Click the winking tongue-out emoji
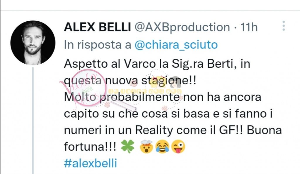Viewport: 300px width, 174px height. (x=178, y=147)
